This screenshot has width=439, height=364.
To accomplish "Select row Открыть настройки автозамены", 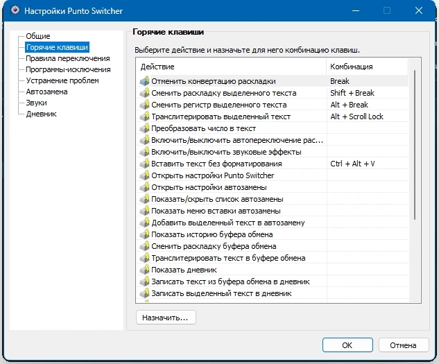I will point(272,187).
